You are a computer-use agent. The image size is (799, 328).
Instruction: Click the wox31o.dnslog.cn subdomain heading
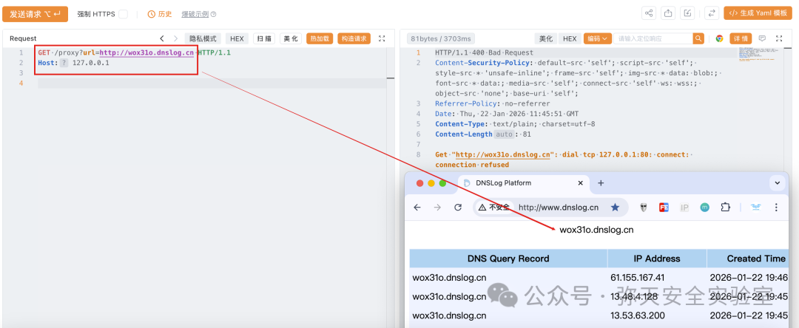point(596,230)
